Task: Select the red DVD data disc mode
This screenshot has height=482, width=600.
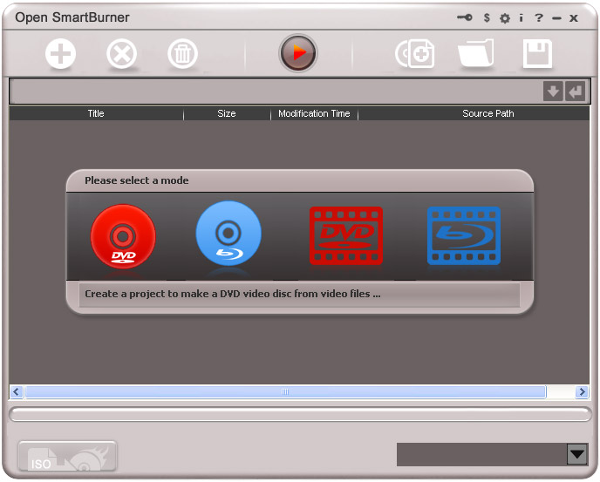Action: click(x=124, y=235)
